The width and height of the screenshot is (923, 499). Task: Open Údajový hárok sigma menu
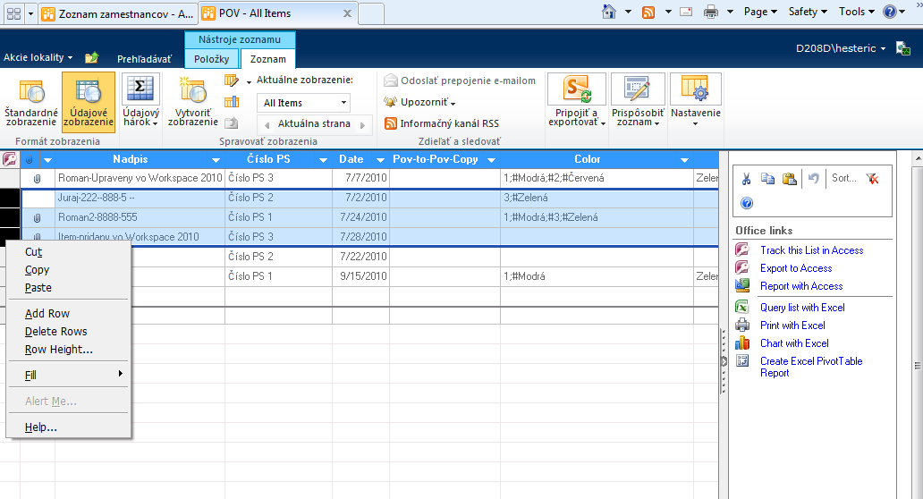point(140,100)
